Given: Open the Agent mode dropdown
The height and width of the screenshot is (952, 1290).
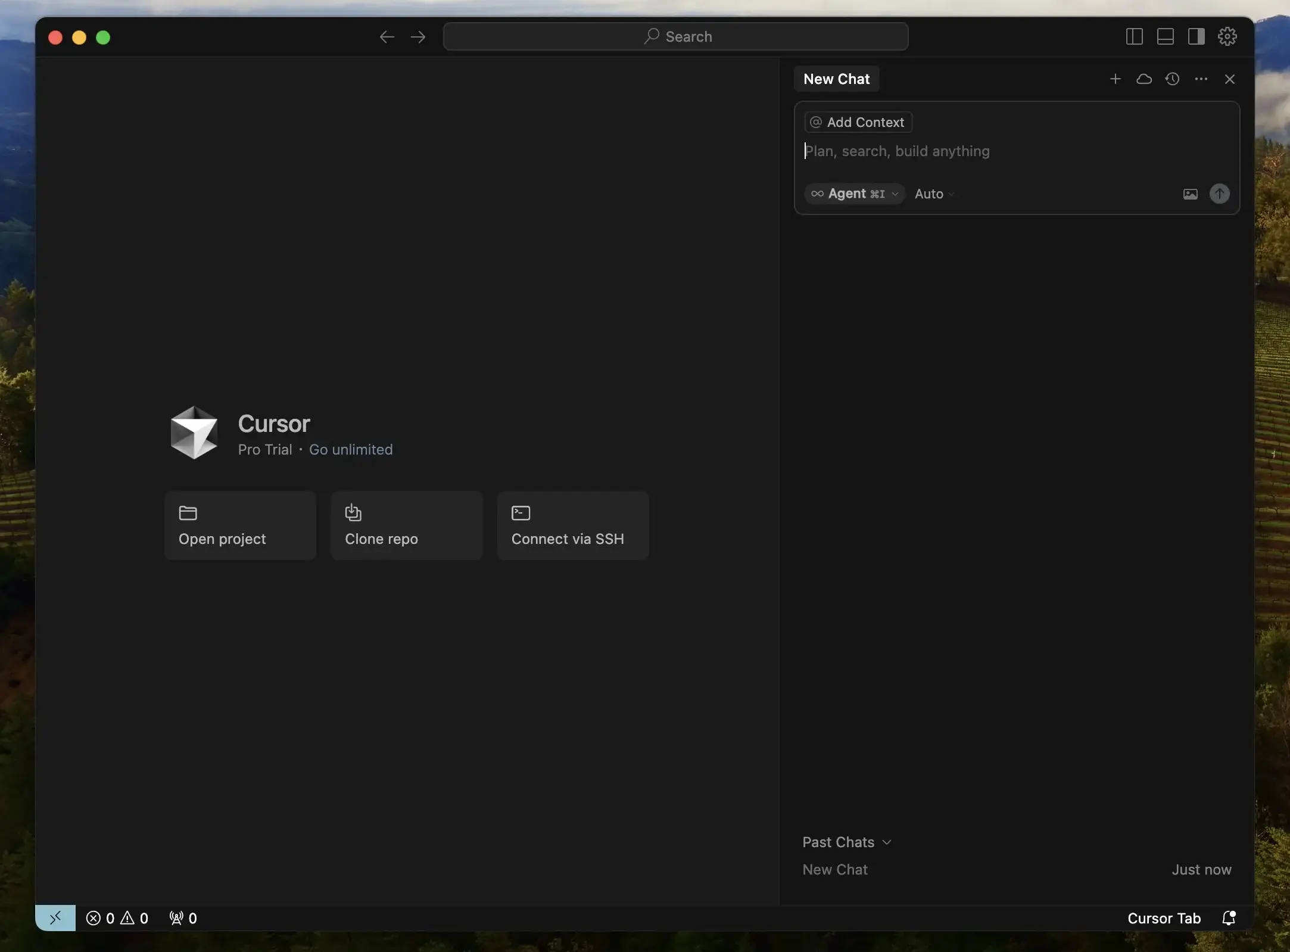Looking at the screenshot, I should click(855, 194).
